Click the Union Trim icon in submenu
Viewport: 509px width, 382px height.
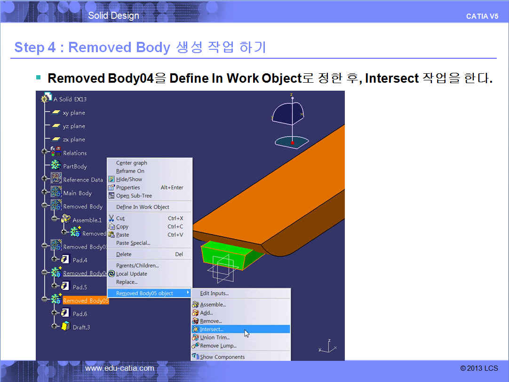195,337
